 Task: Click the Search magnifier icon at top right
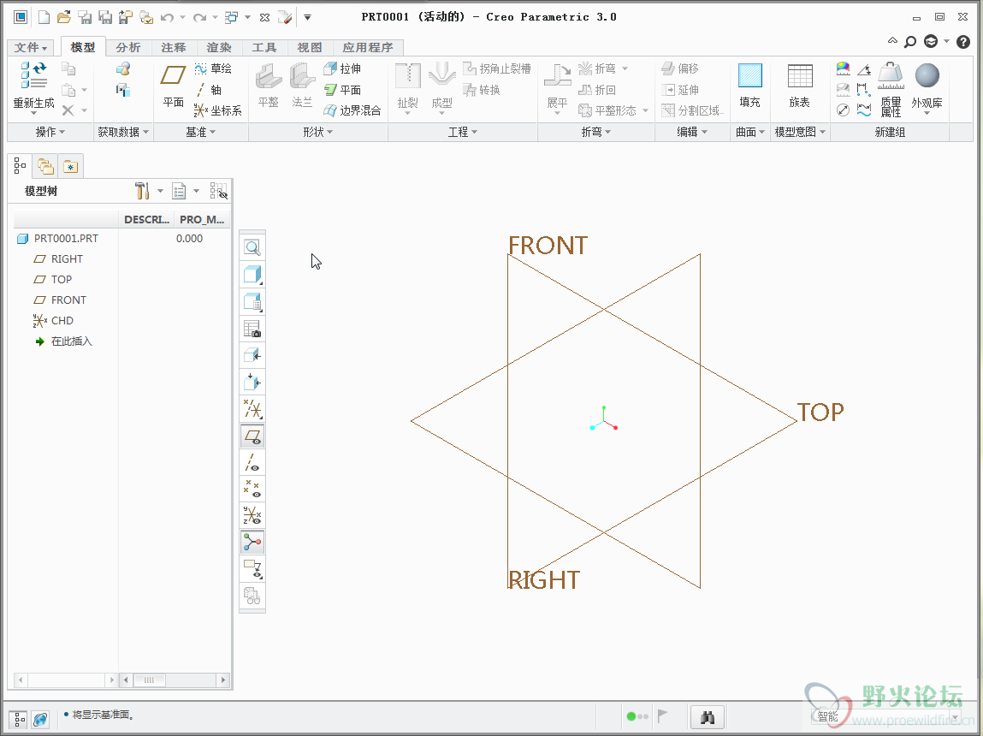point(909,42)
